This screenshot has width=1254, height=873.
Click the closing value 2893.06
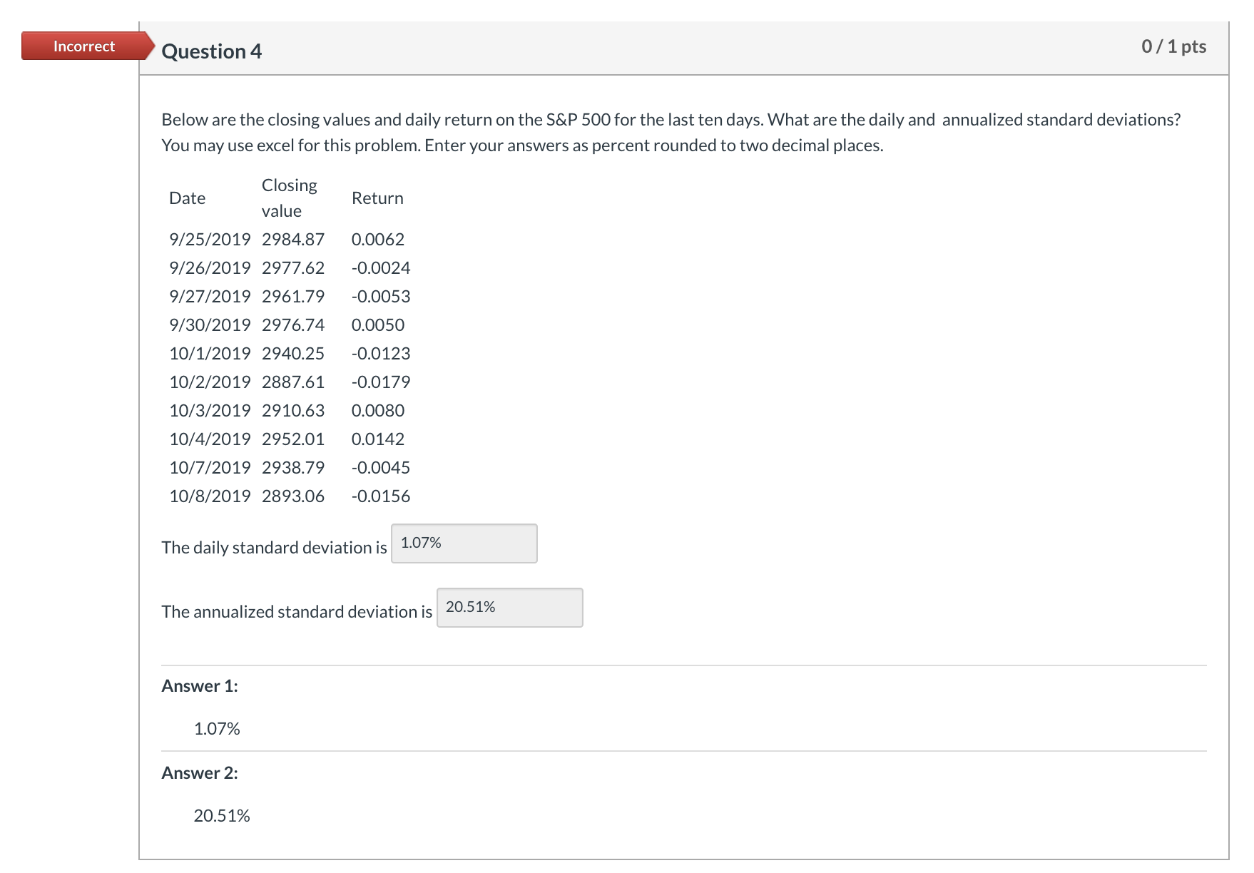[x=292, y=496]
